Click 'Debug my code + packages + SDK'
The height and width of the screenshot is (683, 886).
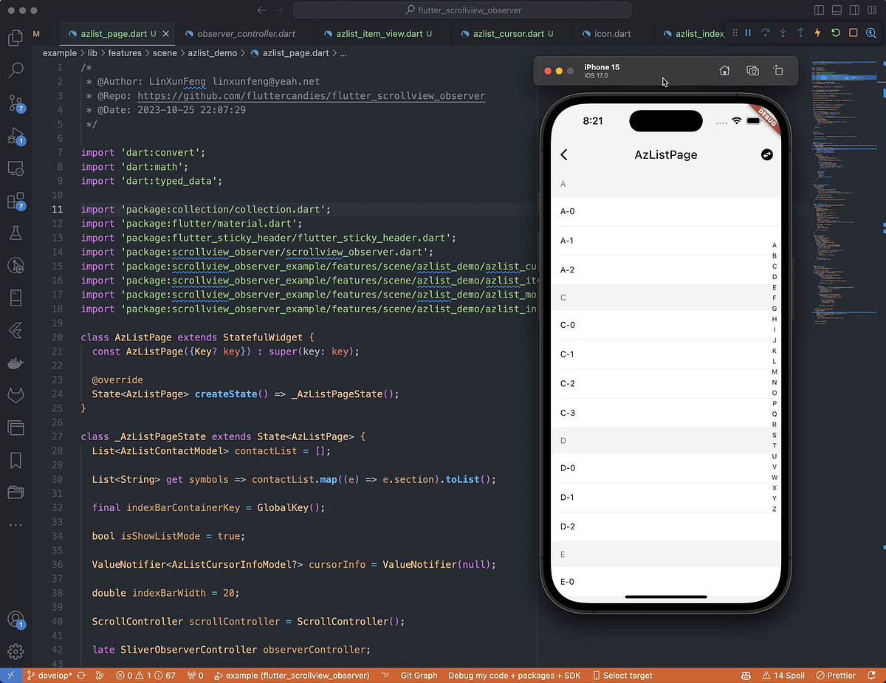click(x=514, y=675)
